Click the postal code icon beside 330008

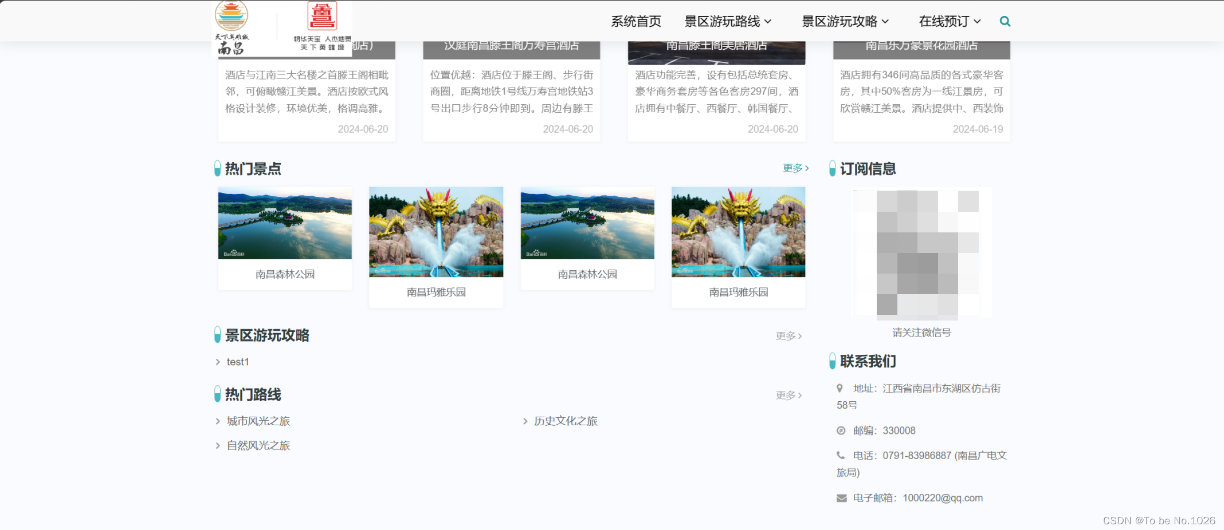click(840, 430)
